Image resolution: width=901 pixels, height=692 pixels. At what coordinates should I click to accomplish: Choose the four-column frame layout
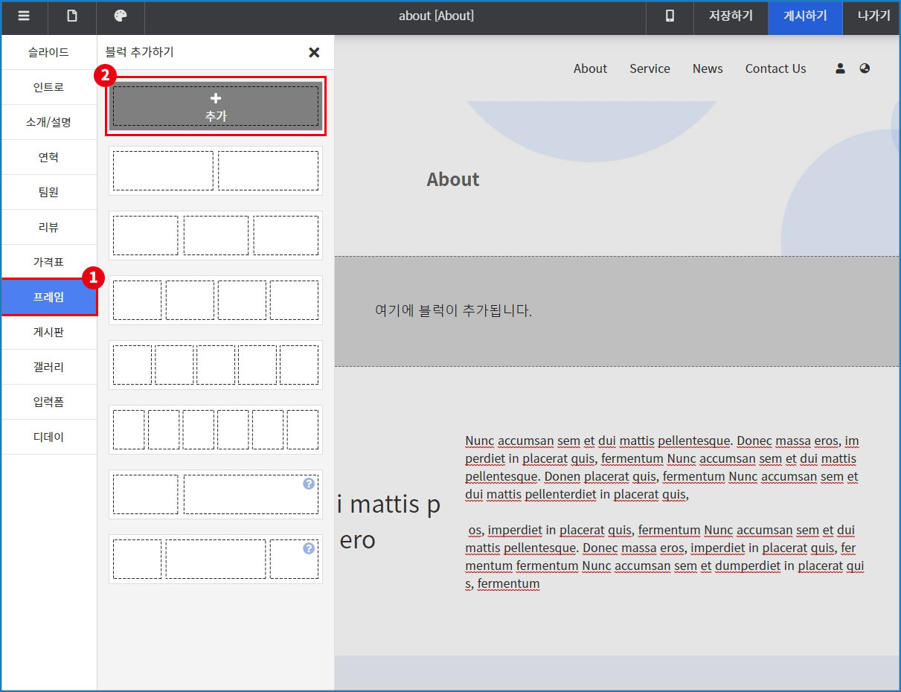(216, 300)
